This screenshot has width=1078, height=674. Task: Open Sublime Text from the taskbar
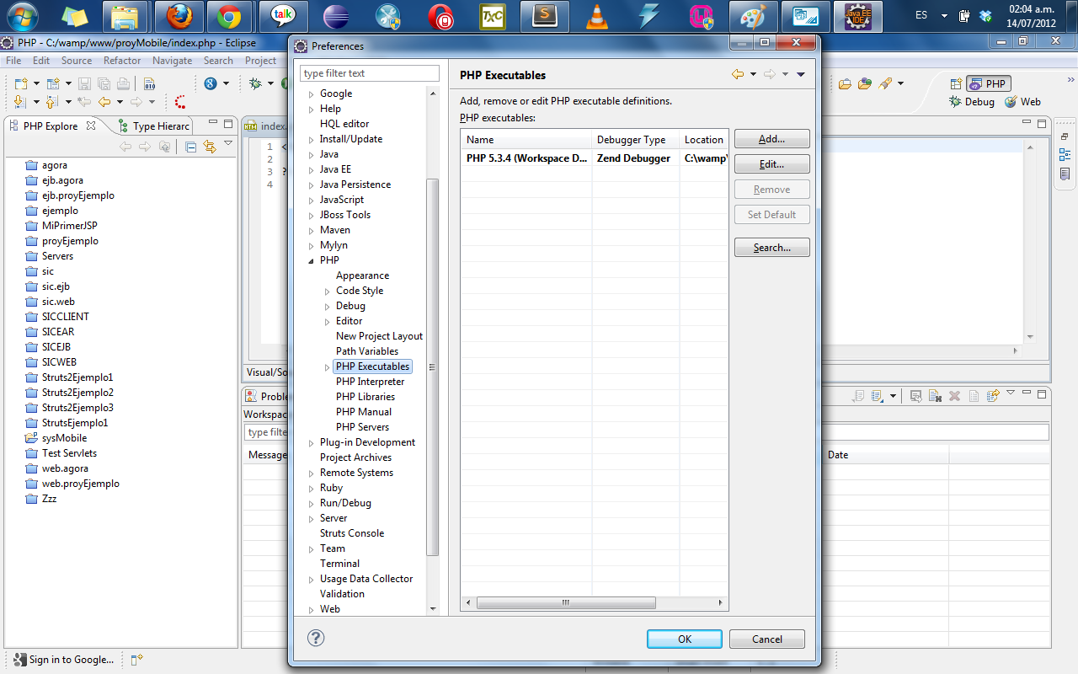(546, 16)
